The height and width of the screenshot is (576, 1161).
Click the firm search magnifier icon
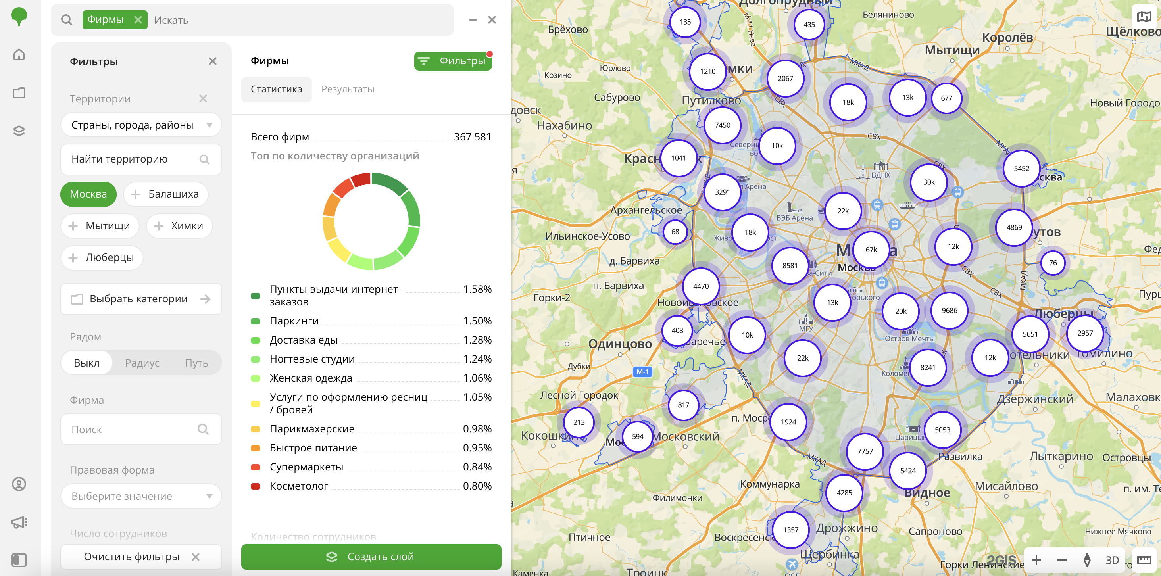tap(203, 429)
